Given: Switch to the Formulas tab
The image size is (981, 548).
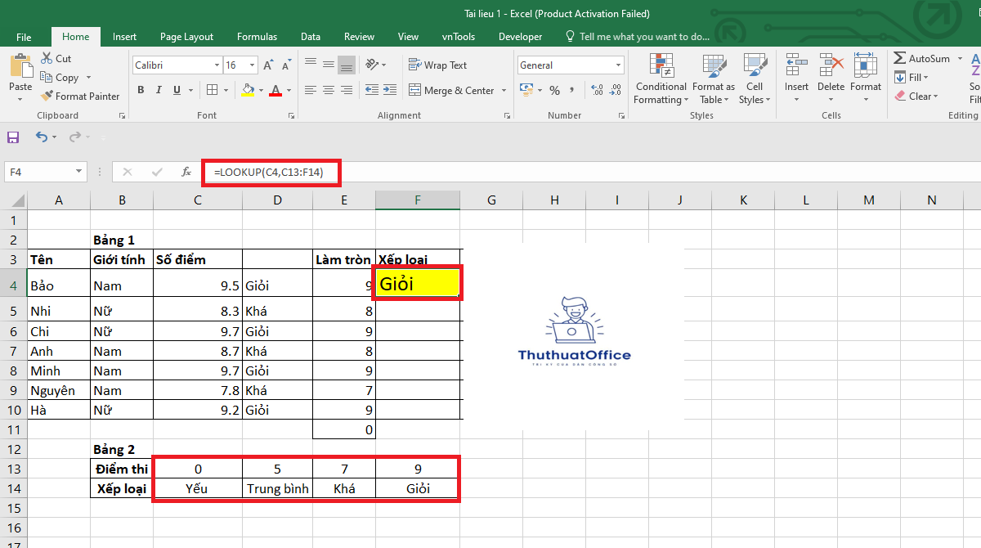Looking at the screenshot, I should (257, 37).
